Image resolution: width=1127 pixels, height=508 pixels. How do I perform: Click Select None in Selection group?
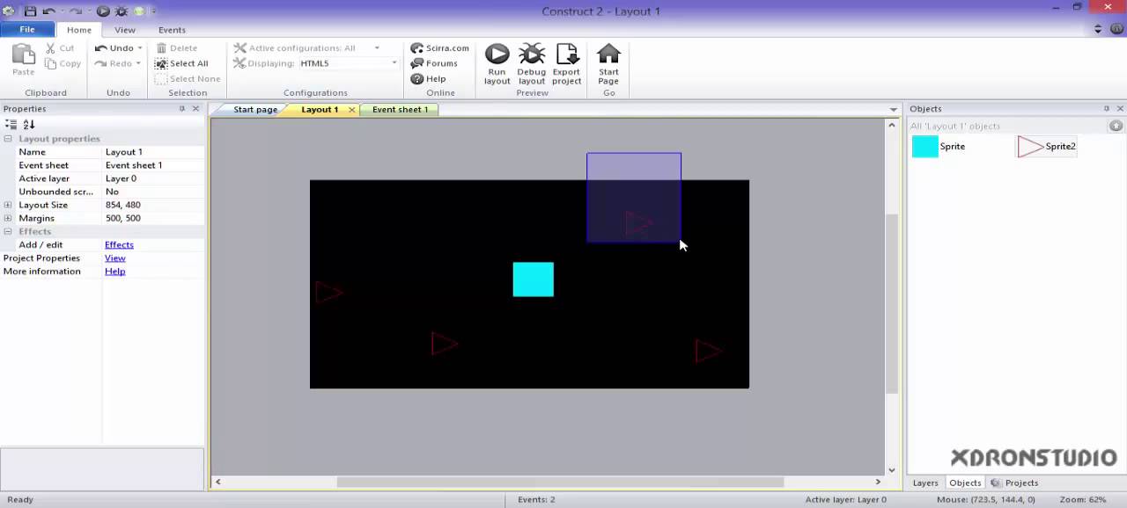click(188, 78)
